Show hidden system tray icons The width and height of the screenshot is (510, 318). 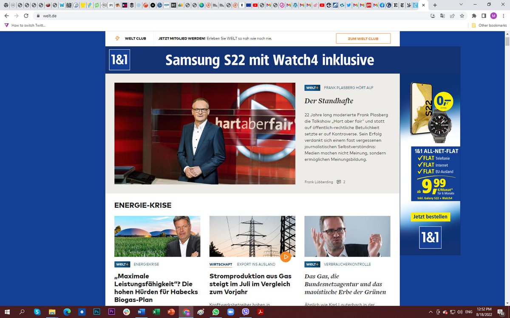(431, 312)
